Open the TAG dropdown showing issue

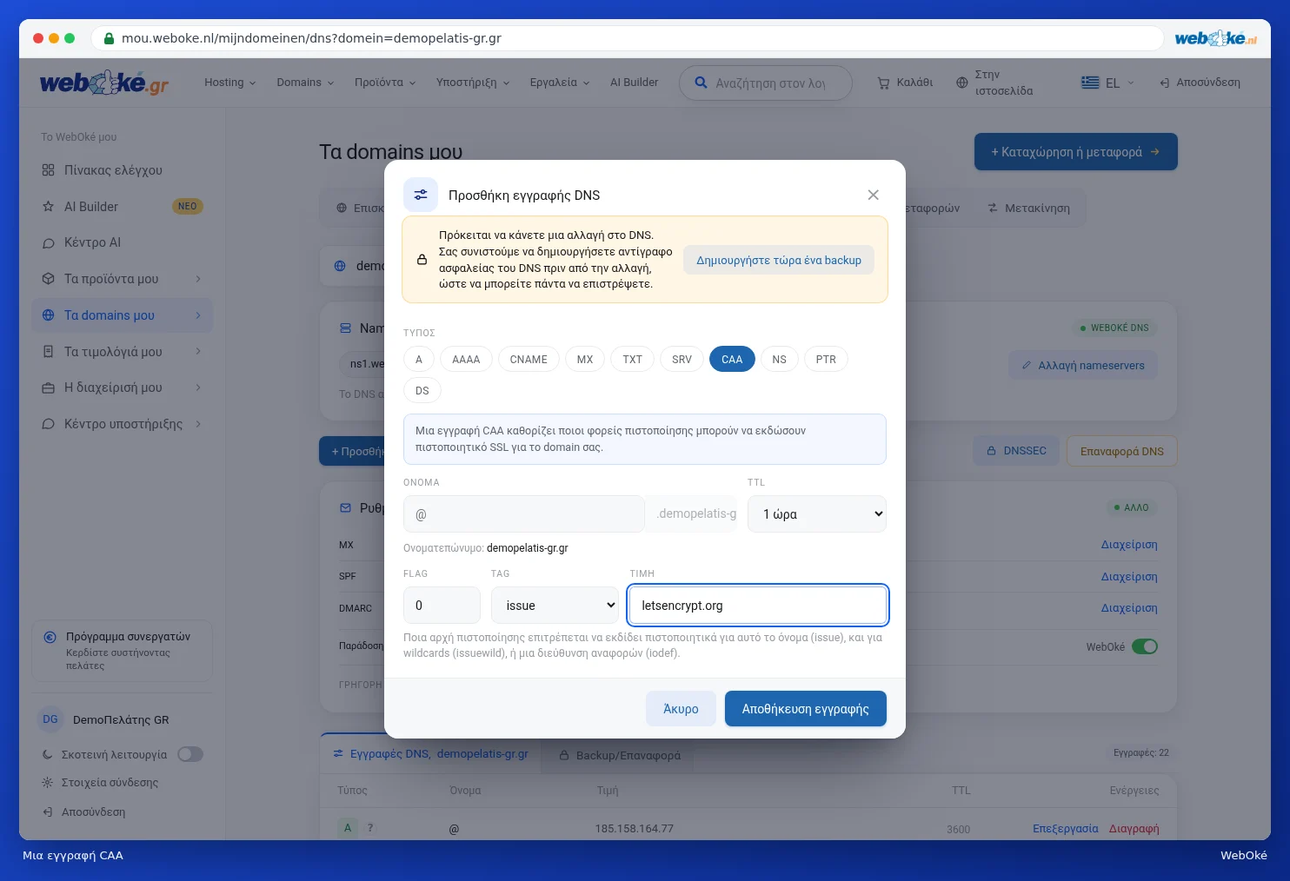pyautogui.click(x=555, y=605)
